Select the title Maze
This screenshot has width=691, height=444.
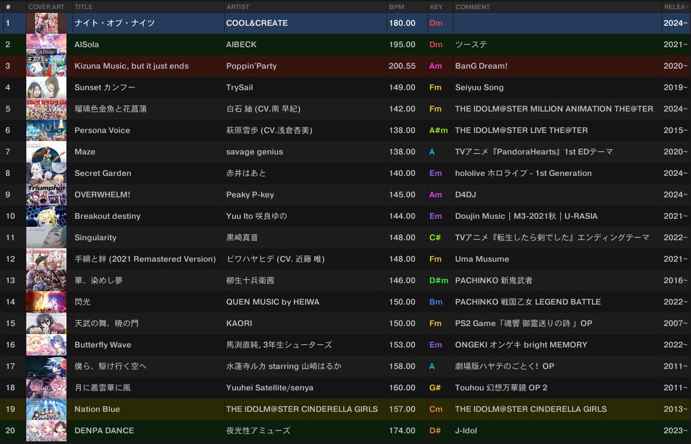[85, 151]
